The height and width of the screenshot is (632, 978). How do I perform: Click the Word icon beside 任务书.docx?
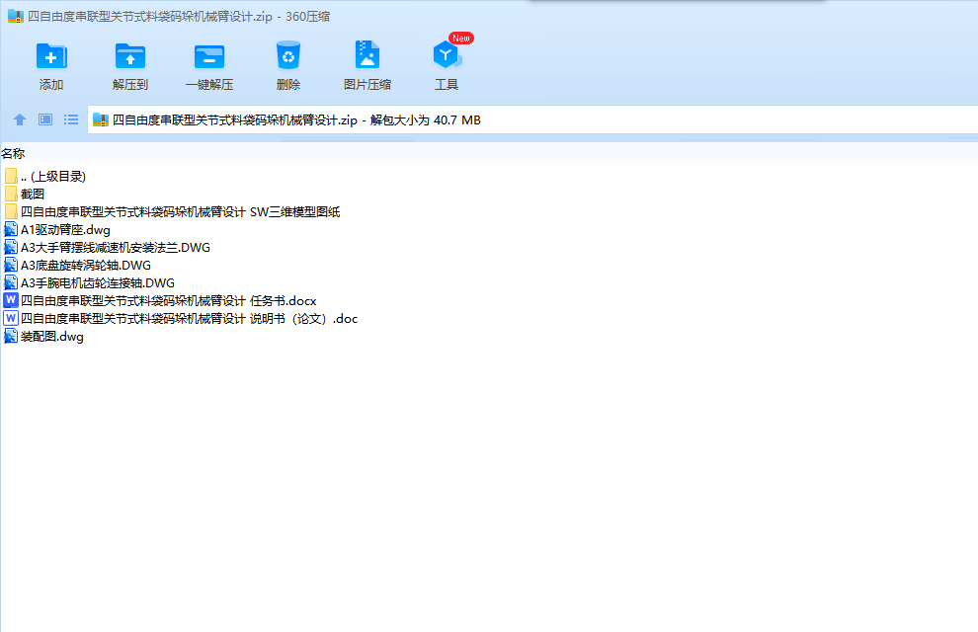(11, 300)
